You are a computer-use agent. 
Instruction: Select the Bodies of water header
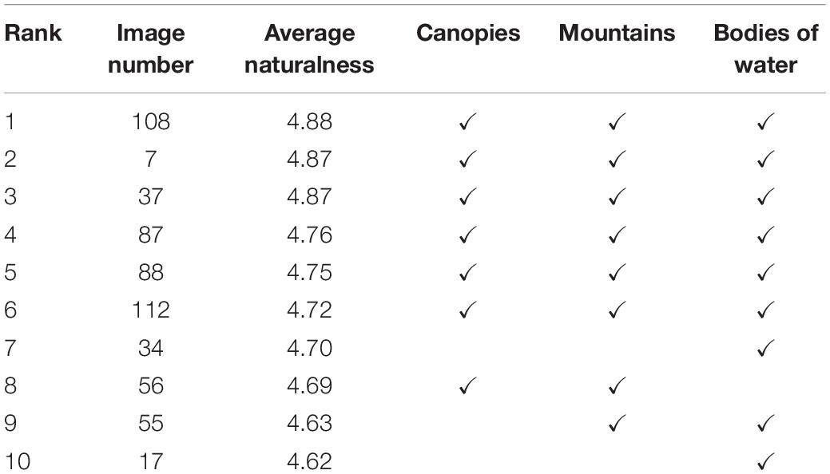[765, 49]
